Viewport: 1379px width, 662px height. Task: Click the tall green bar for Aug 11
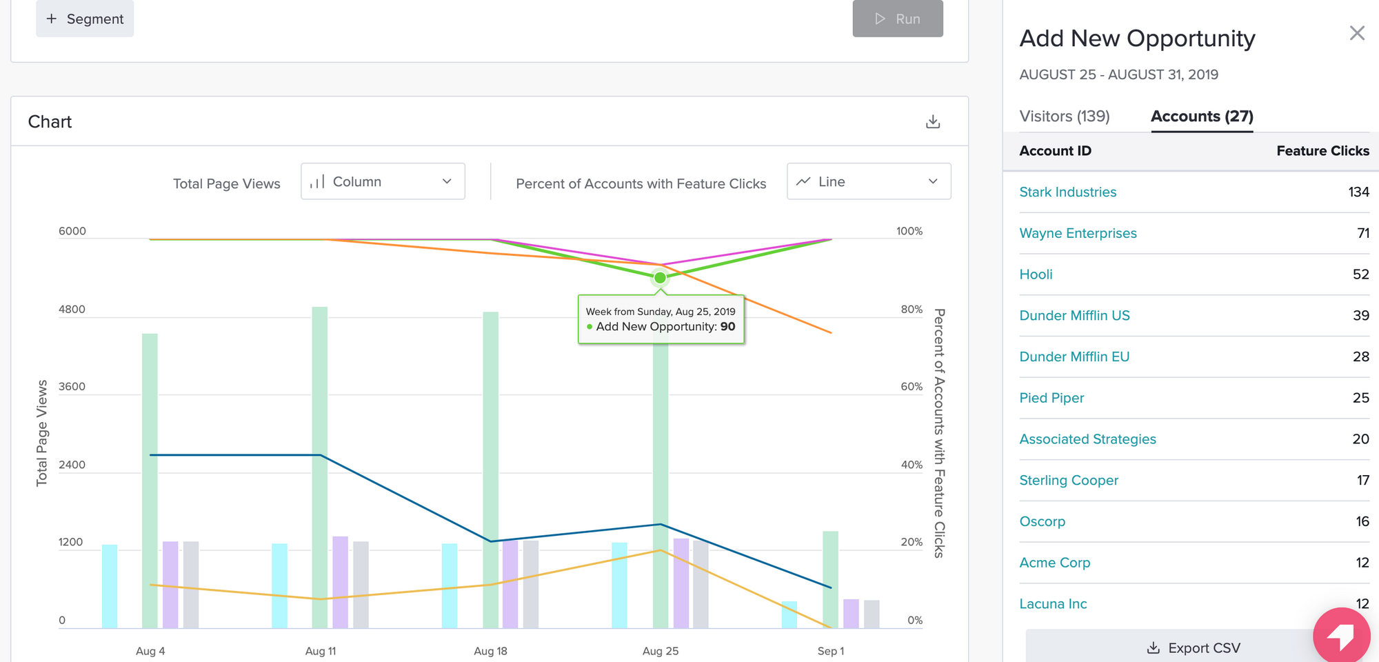[x=319, y=468]
